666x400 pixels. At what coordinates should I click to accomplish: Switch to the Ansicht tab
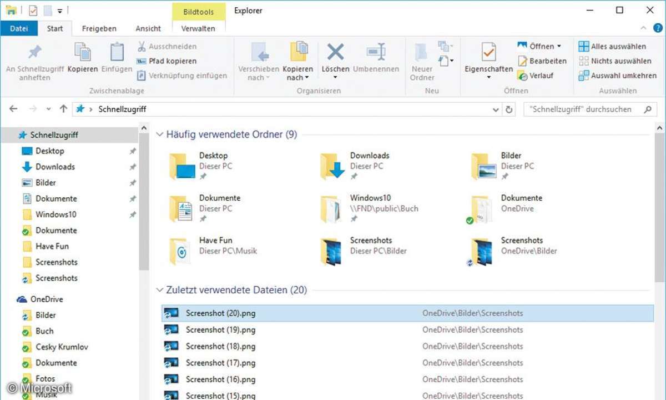pos(148,28)
